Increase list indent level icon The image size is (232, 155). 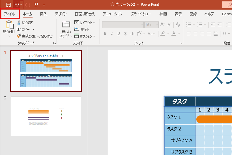click(220, 25)
